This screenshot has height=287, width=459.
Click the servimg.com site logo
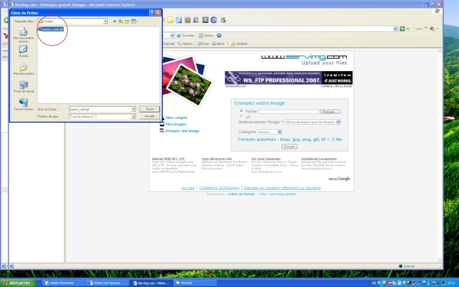coord(304,57)
